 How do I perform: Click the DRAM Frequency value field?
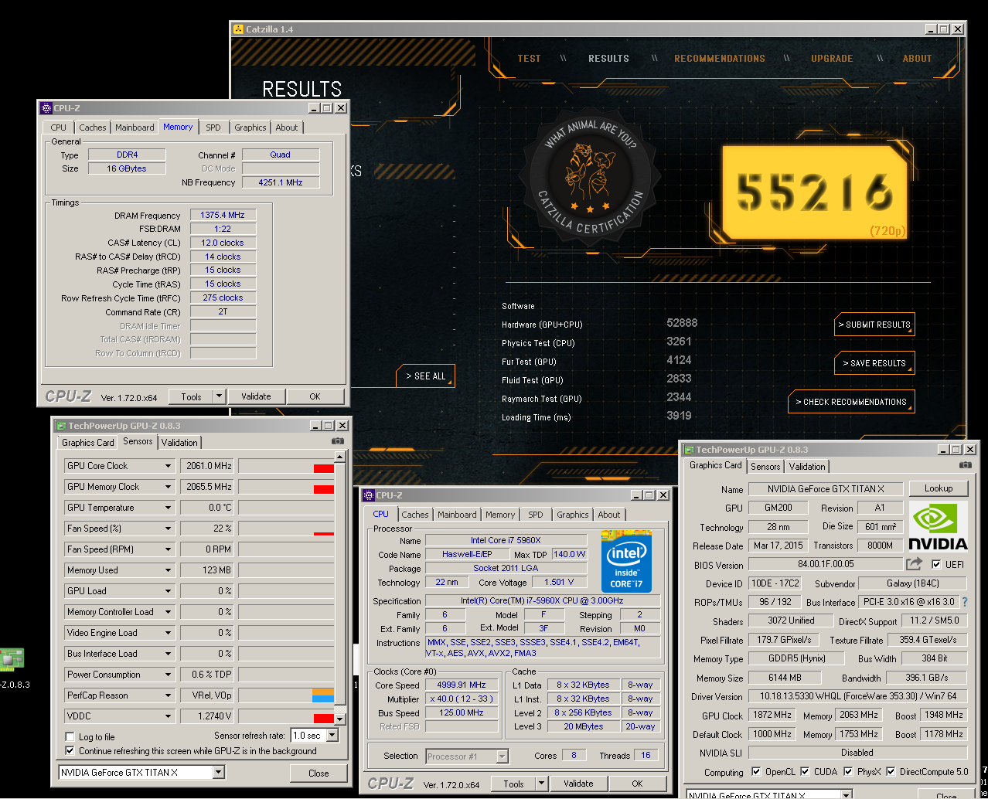[223, 216]
